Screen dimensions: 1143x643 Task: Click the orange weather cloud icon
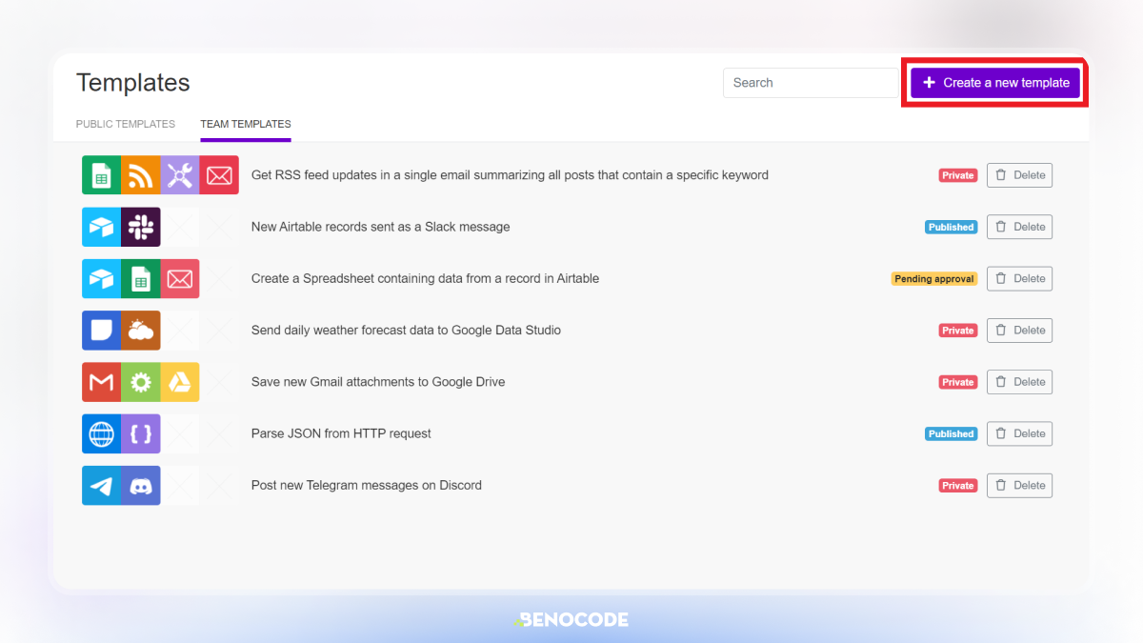click(141, 331)
